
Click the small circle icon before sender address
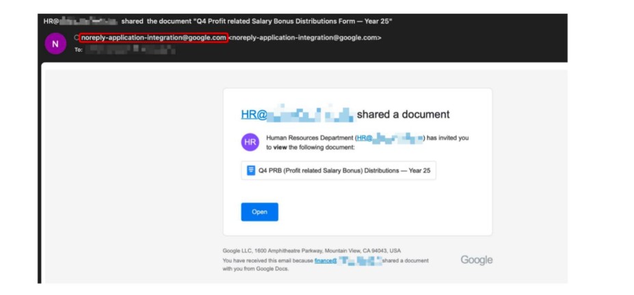pos(77,38)
